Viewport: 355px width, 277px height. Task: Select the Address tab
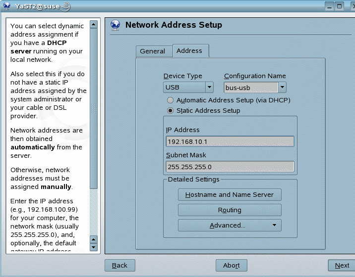[x=189, y=51]
